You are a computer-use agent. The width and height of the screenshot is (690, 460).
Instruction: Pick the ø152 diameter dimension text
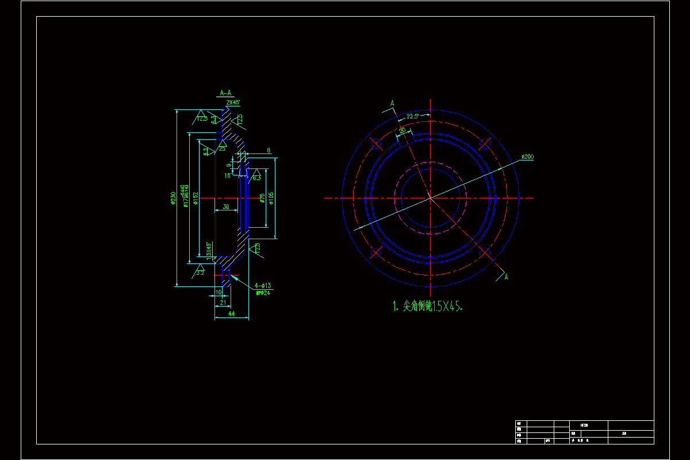(196, 198)
